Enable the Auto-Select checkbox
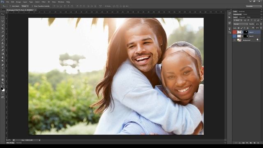 coord(10,6)
